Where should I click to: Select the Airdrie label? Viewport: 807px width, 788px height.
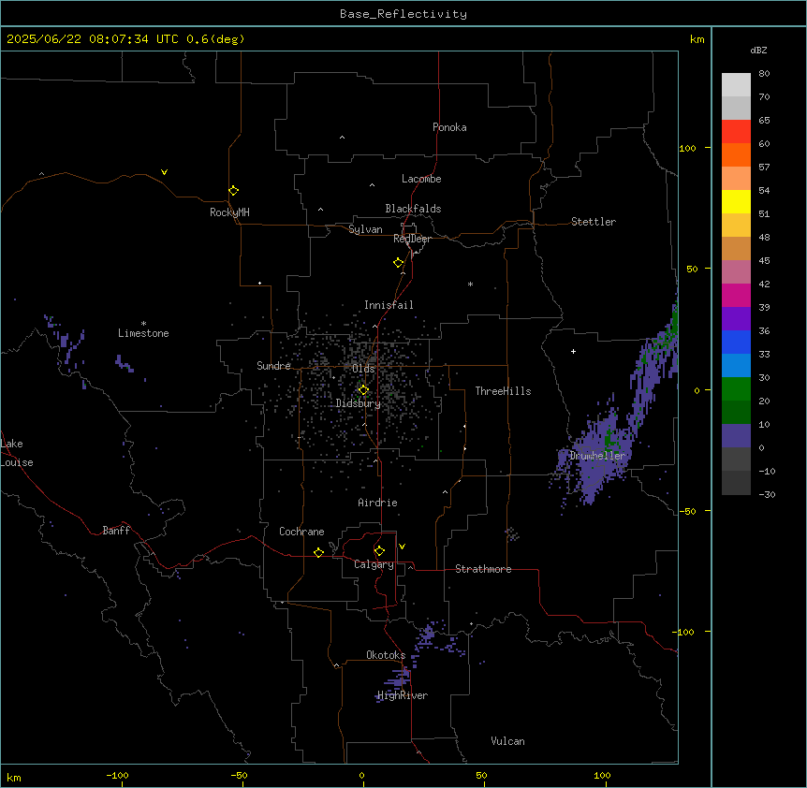(x=377, y=503)
